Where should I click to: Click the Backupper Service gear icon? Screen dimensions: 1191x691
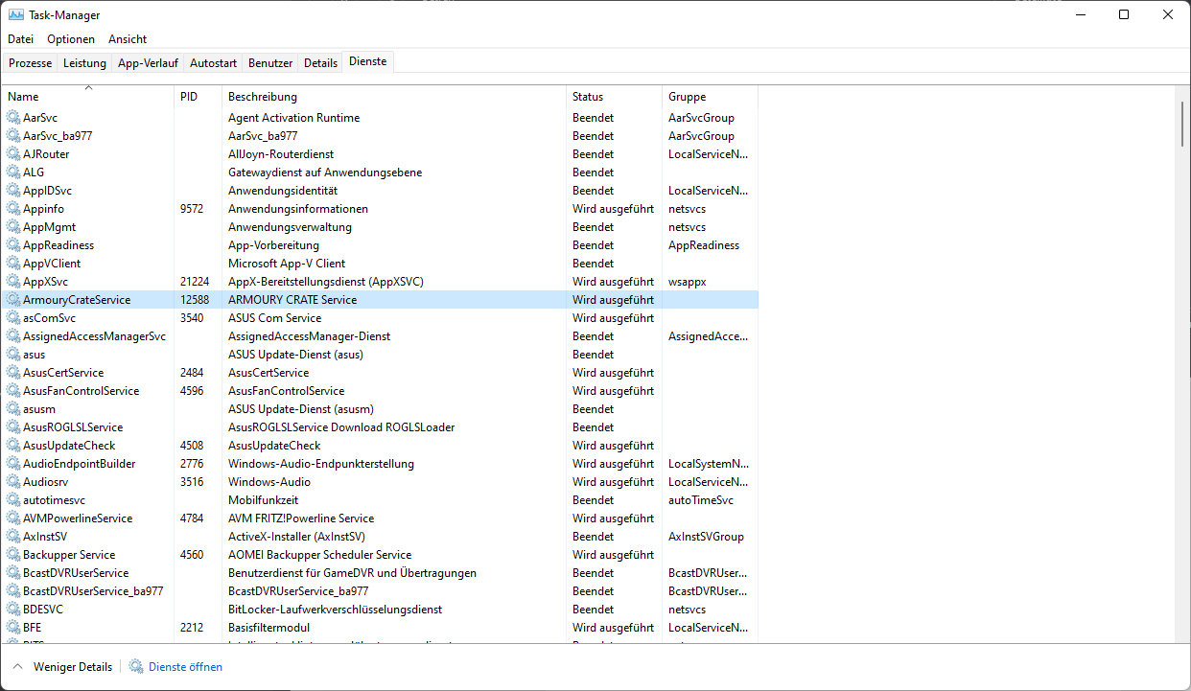(13, 555)
